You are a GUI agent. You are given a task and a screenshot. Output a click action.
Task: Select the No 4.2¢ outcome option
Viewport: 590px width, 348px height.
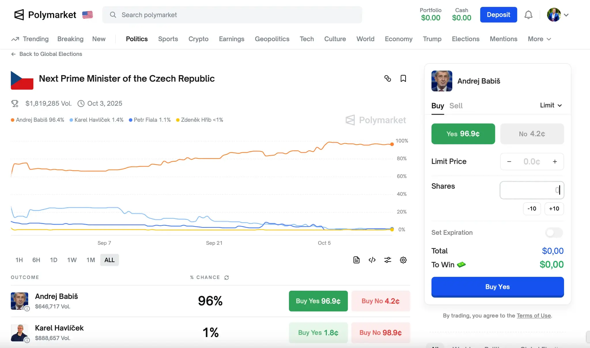coord(532,134)
